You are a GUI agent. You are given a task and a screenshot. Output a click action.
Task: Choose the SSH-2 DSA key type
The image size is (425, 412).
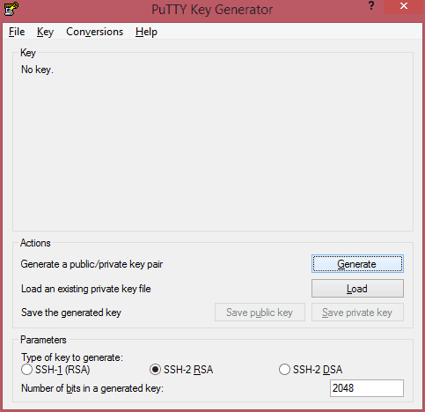tap(311, 370)
